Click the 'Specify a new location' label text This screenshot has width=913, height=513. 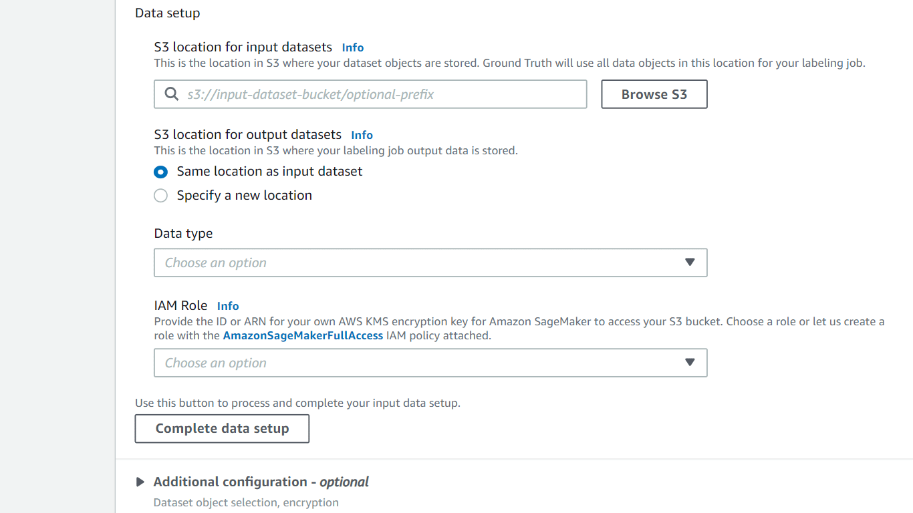244,195
